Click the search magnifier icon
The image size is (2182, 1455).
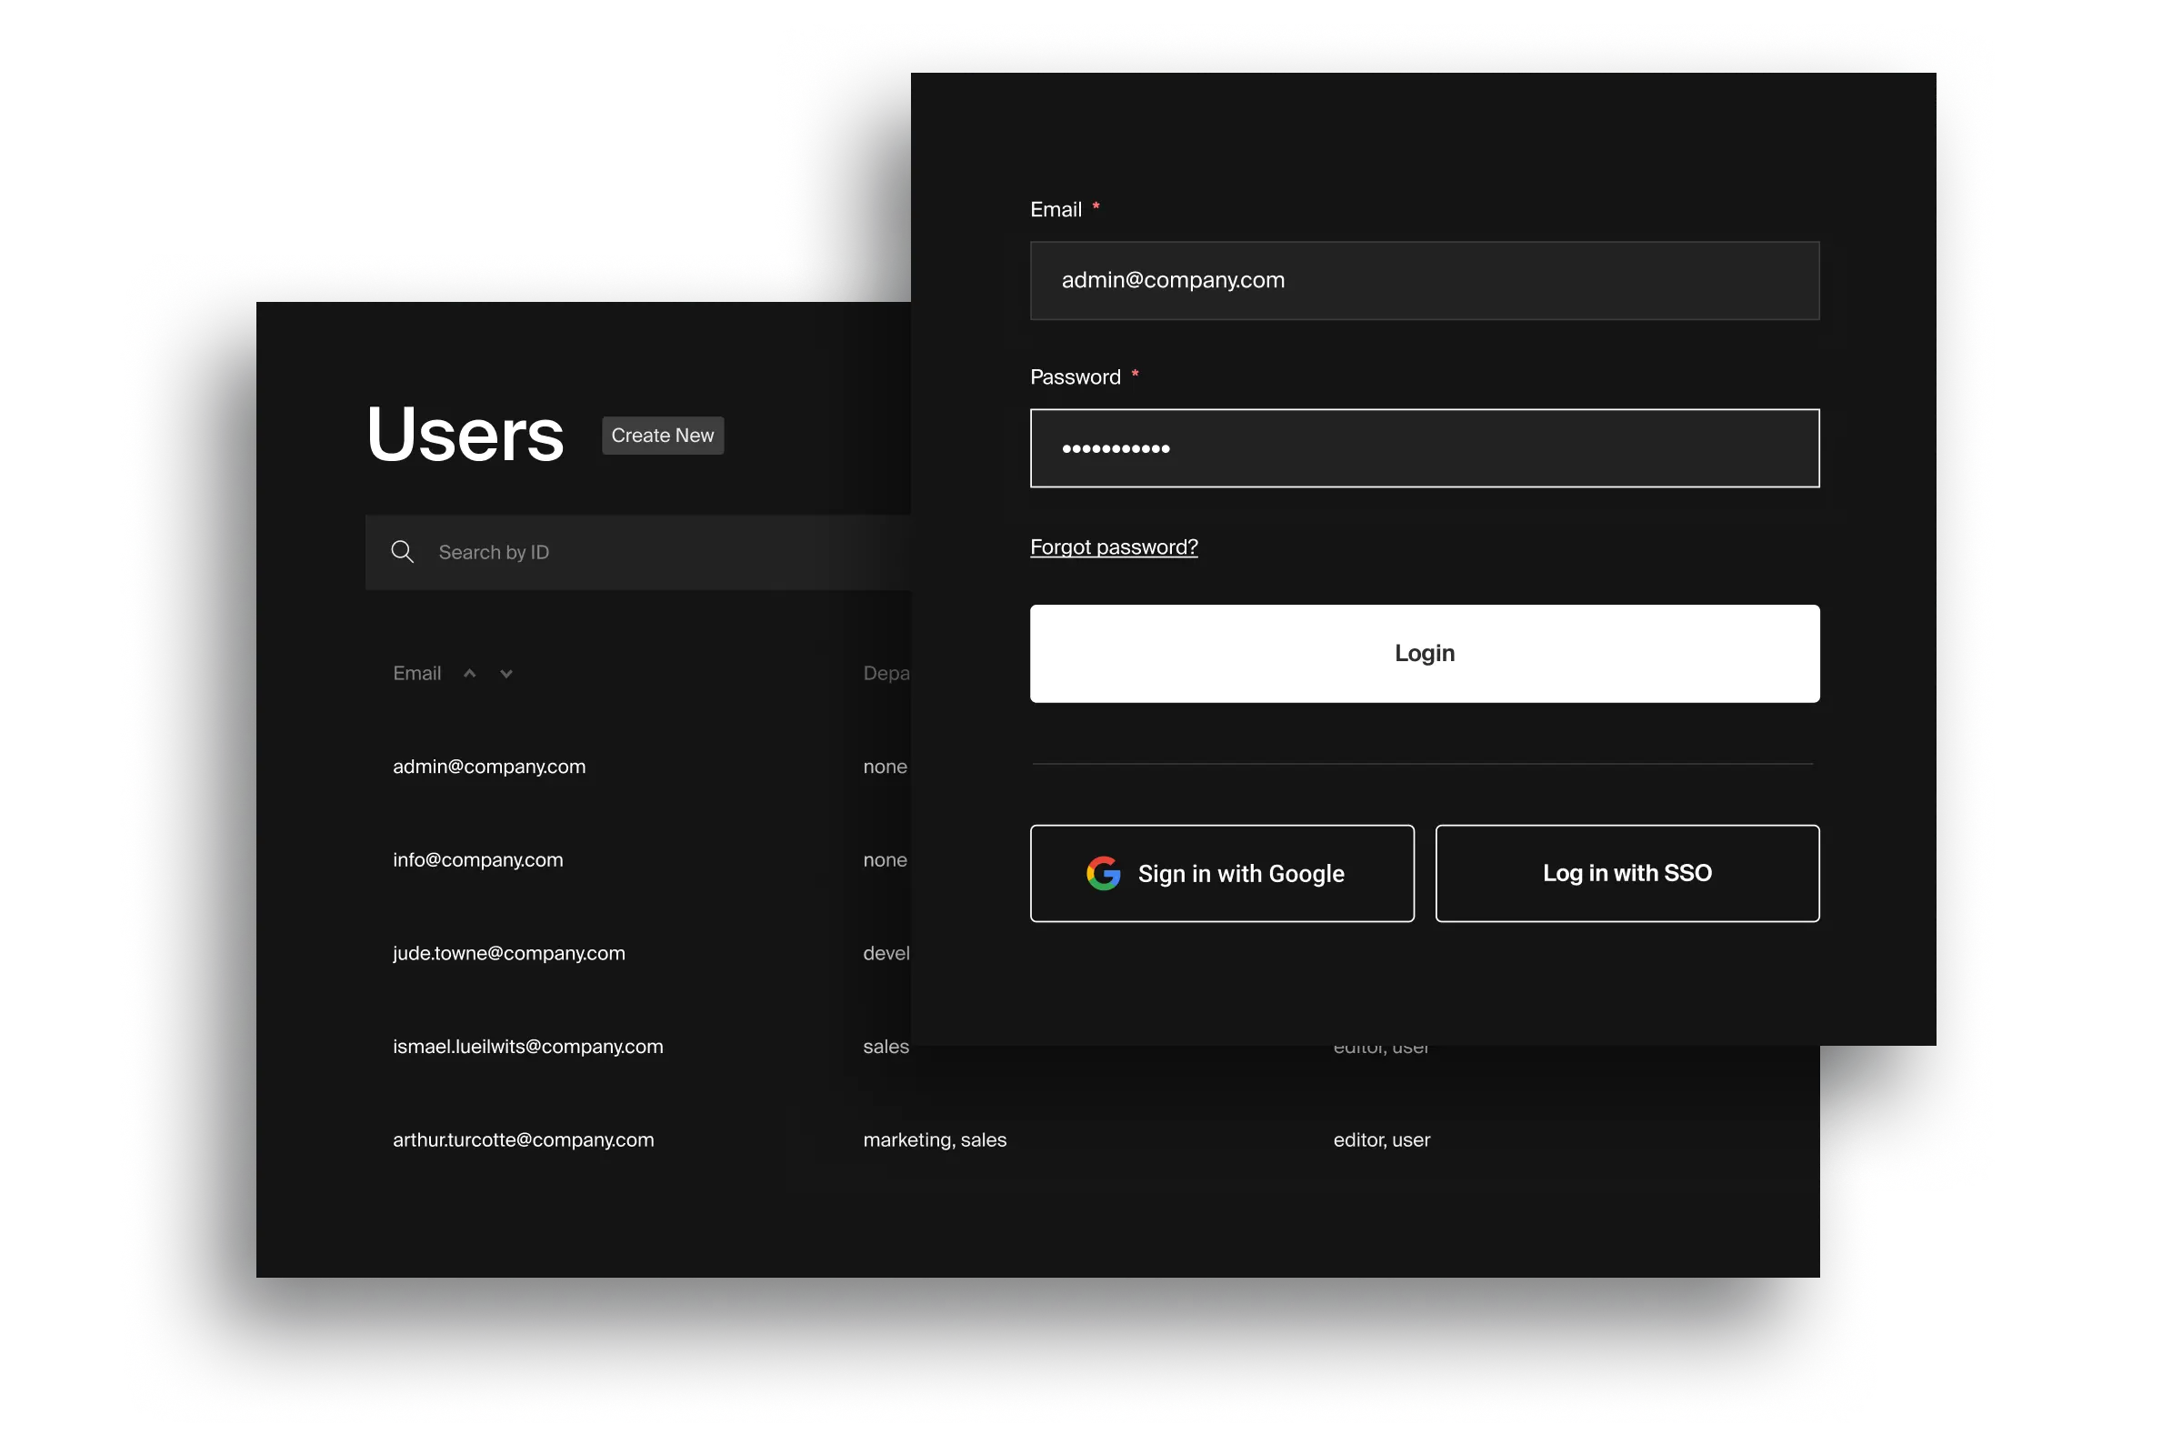tap(402, 552)
